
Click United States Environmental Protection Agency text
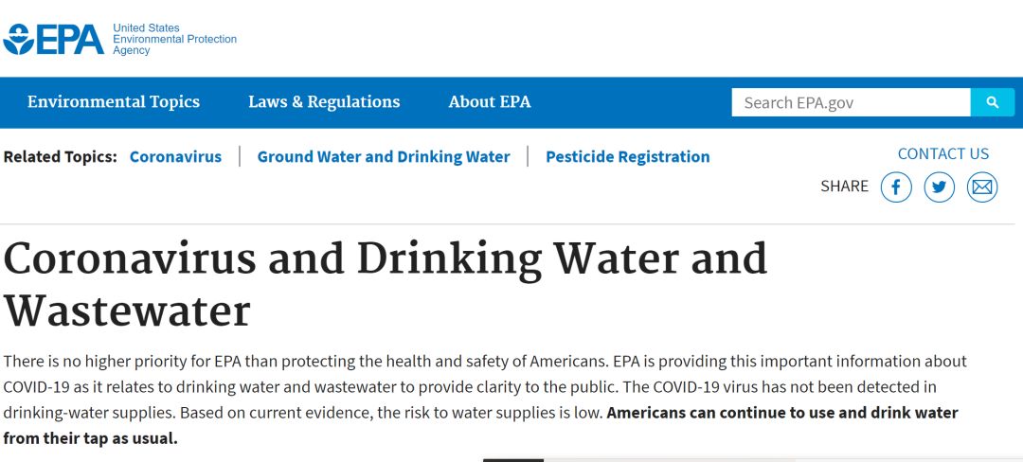(175, 39)
